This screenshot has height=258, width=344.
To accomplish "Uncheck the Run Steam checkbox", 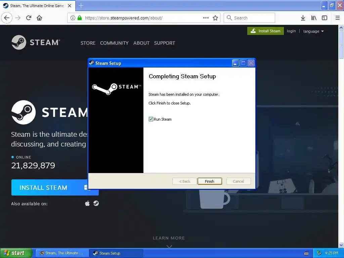I will coord(151,119).
